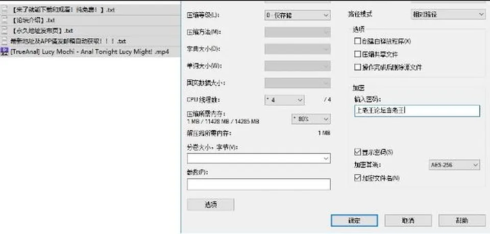490x234 pixels.
Task: Open the 80% memory usage dropdown
Action: pos(311,119)
